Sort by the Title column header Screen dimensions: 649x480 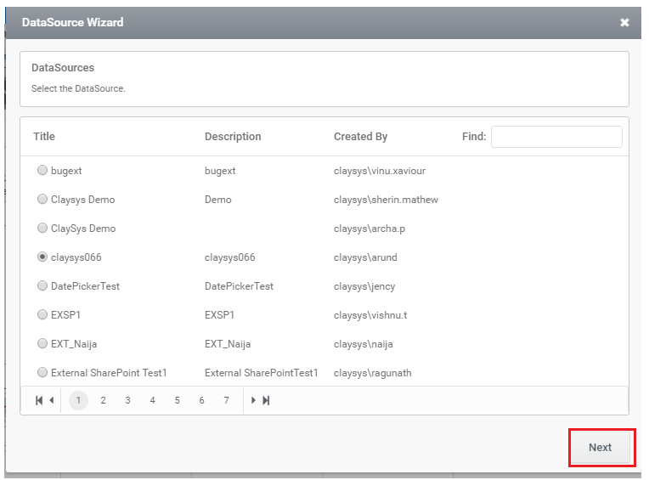pos(44,137)
